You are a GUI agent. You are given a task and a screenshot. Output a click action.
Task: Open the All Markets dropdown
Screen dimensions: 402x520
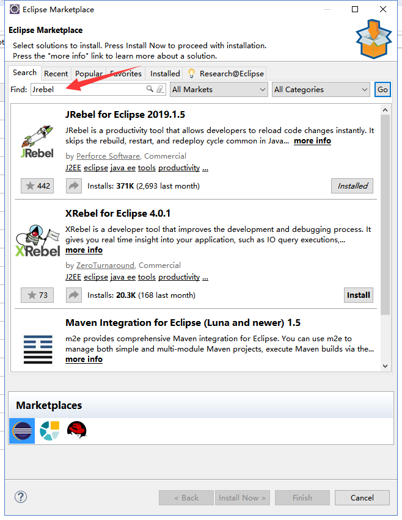point(219,90)
